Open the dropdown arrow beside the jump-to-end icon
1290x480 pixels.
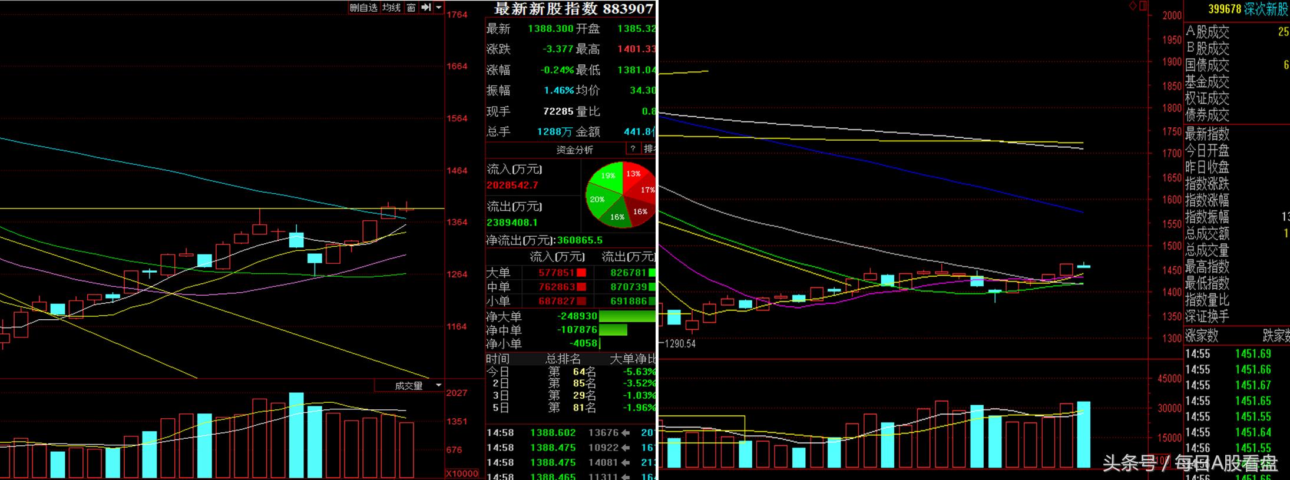point(439,8)
